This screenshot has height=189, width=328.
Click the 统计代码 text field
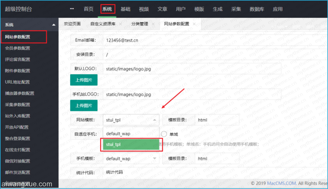click(215, 172)
